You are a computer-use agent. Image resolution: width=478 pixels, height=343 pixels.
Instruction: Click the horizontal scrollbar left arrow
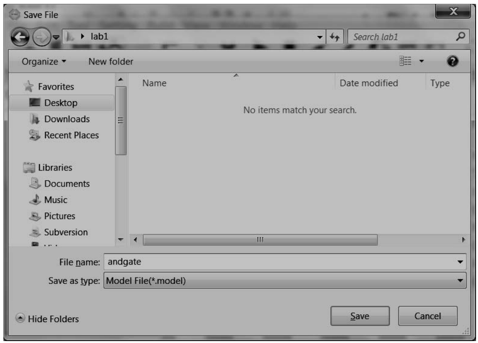pyautogui.click(x=136, y=239)
